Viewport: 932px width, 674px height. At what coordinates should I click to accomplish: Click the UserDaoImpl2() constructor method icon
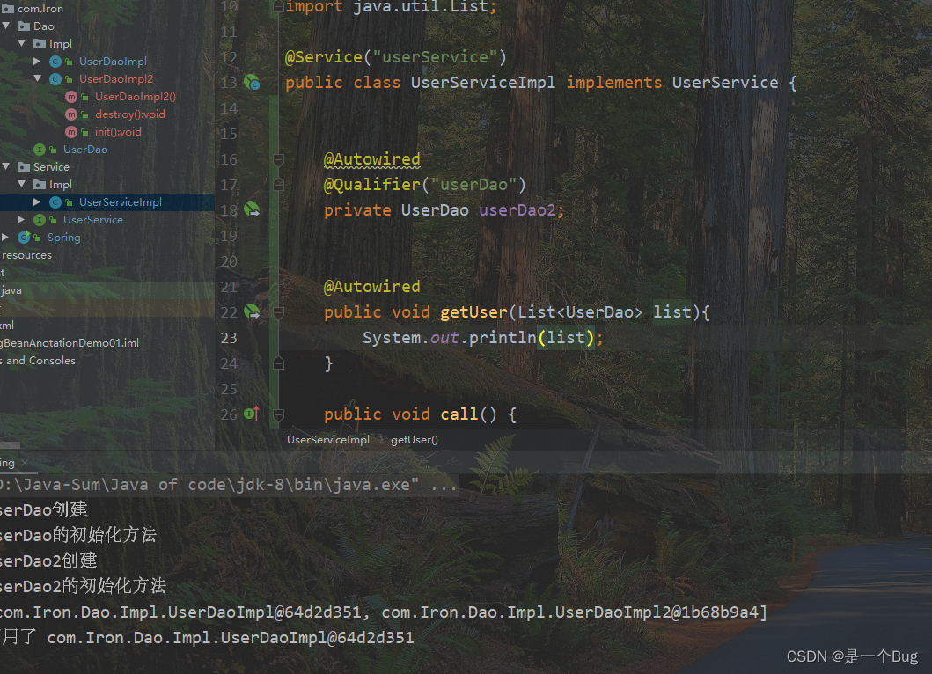pyautogui.click(x=71, y=96)
